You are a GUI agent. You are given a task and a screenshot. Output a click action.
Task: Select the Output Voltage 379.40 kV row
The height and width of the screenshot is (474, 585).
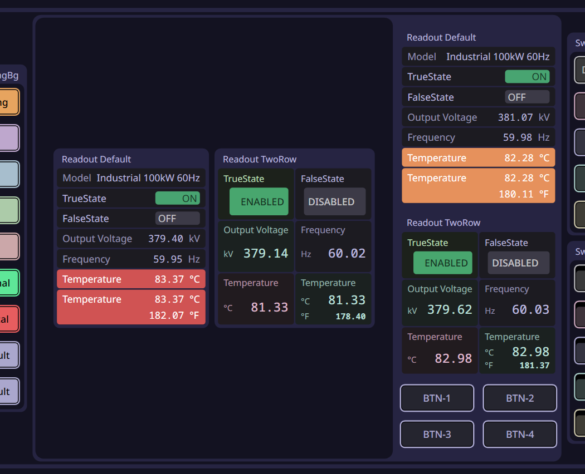pyautogui.click(x=131, y=239)
